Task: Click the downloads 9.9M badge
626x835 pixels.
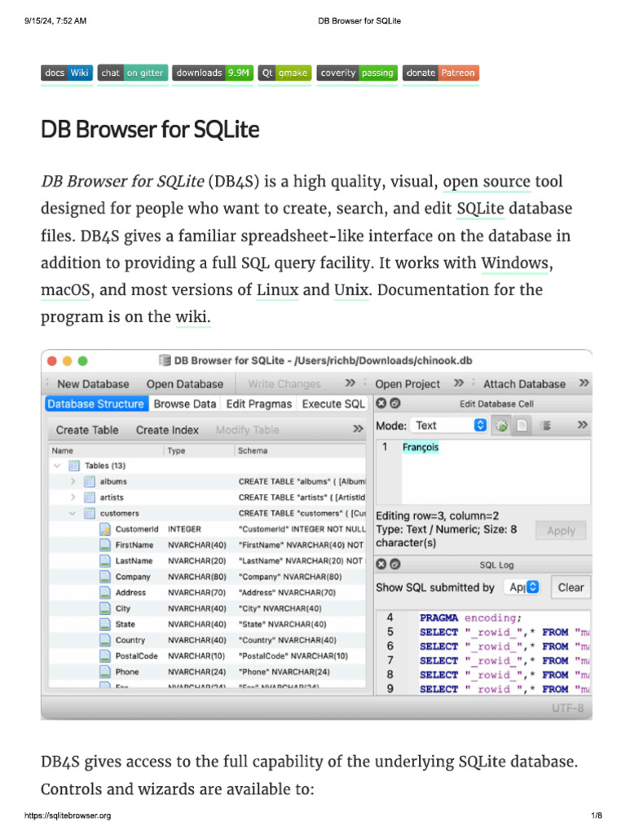Action: click(213, 73)
